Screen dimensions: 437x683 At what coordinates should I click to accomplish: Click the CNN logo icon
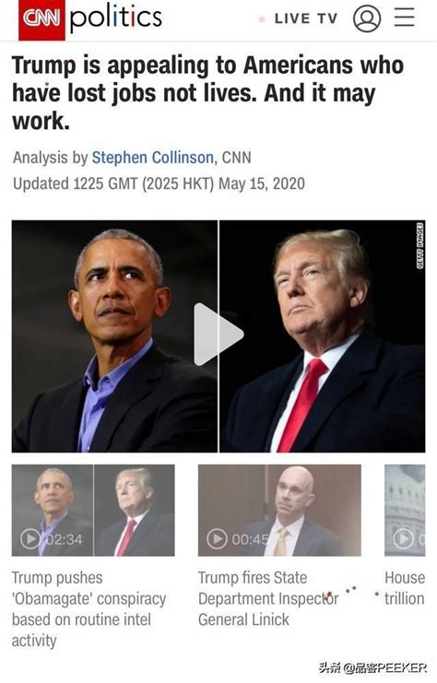click(41, 18)
